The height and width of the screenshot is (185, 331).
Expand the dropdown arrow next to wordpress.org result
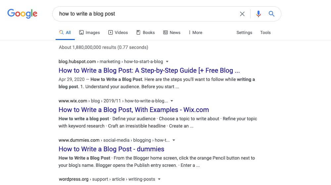point(160,179)
